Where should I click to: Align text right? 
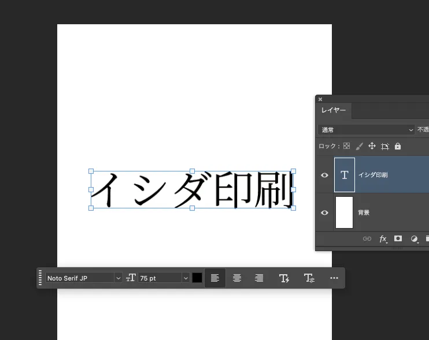(x=259, y=278)
